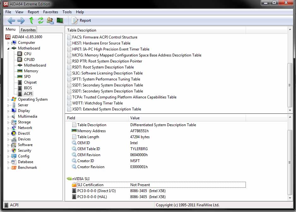The width and height of the screenshot is (296, 212).
Task: Select the PCI 0-0-0-0 (Direct I/O) row
Action: pyautogui.click(x=119, y=191)
